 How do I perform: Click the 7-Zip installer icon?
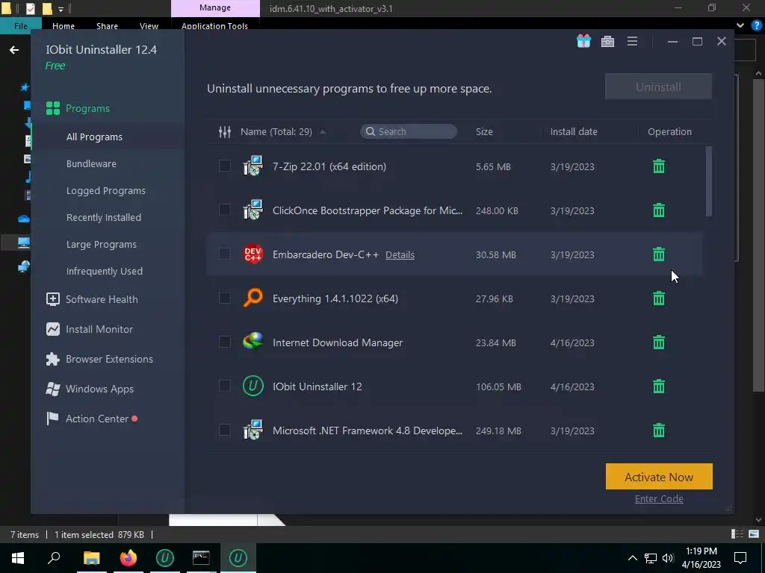[x=253, y=166]
